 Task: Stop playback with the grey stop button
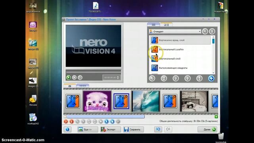pyautogui.click(x=74, y=77)
